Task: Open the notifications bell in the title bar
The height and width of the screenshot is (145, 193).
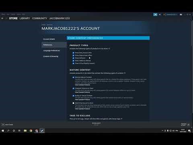Action: pos(160,14)
